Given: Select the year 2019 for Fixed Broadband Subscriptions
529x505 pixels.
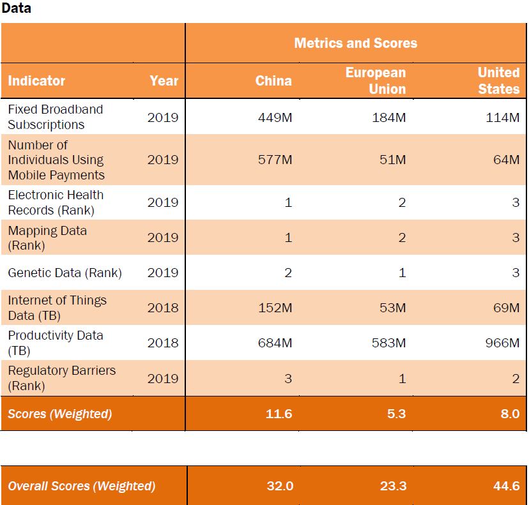Looking at the screenshot, I should [163, 117].
